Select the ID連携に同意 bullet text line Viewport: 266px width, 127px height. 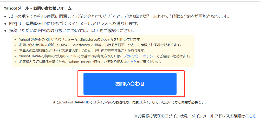tap(119, 17)
